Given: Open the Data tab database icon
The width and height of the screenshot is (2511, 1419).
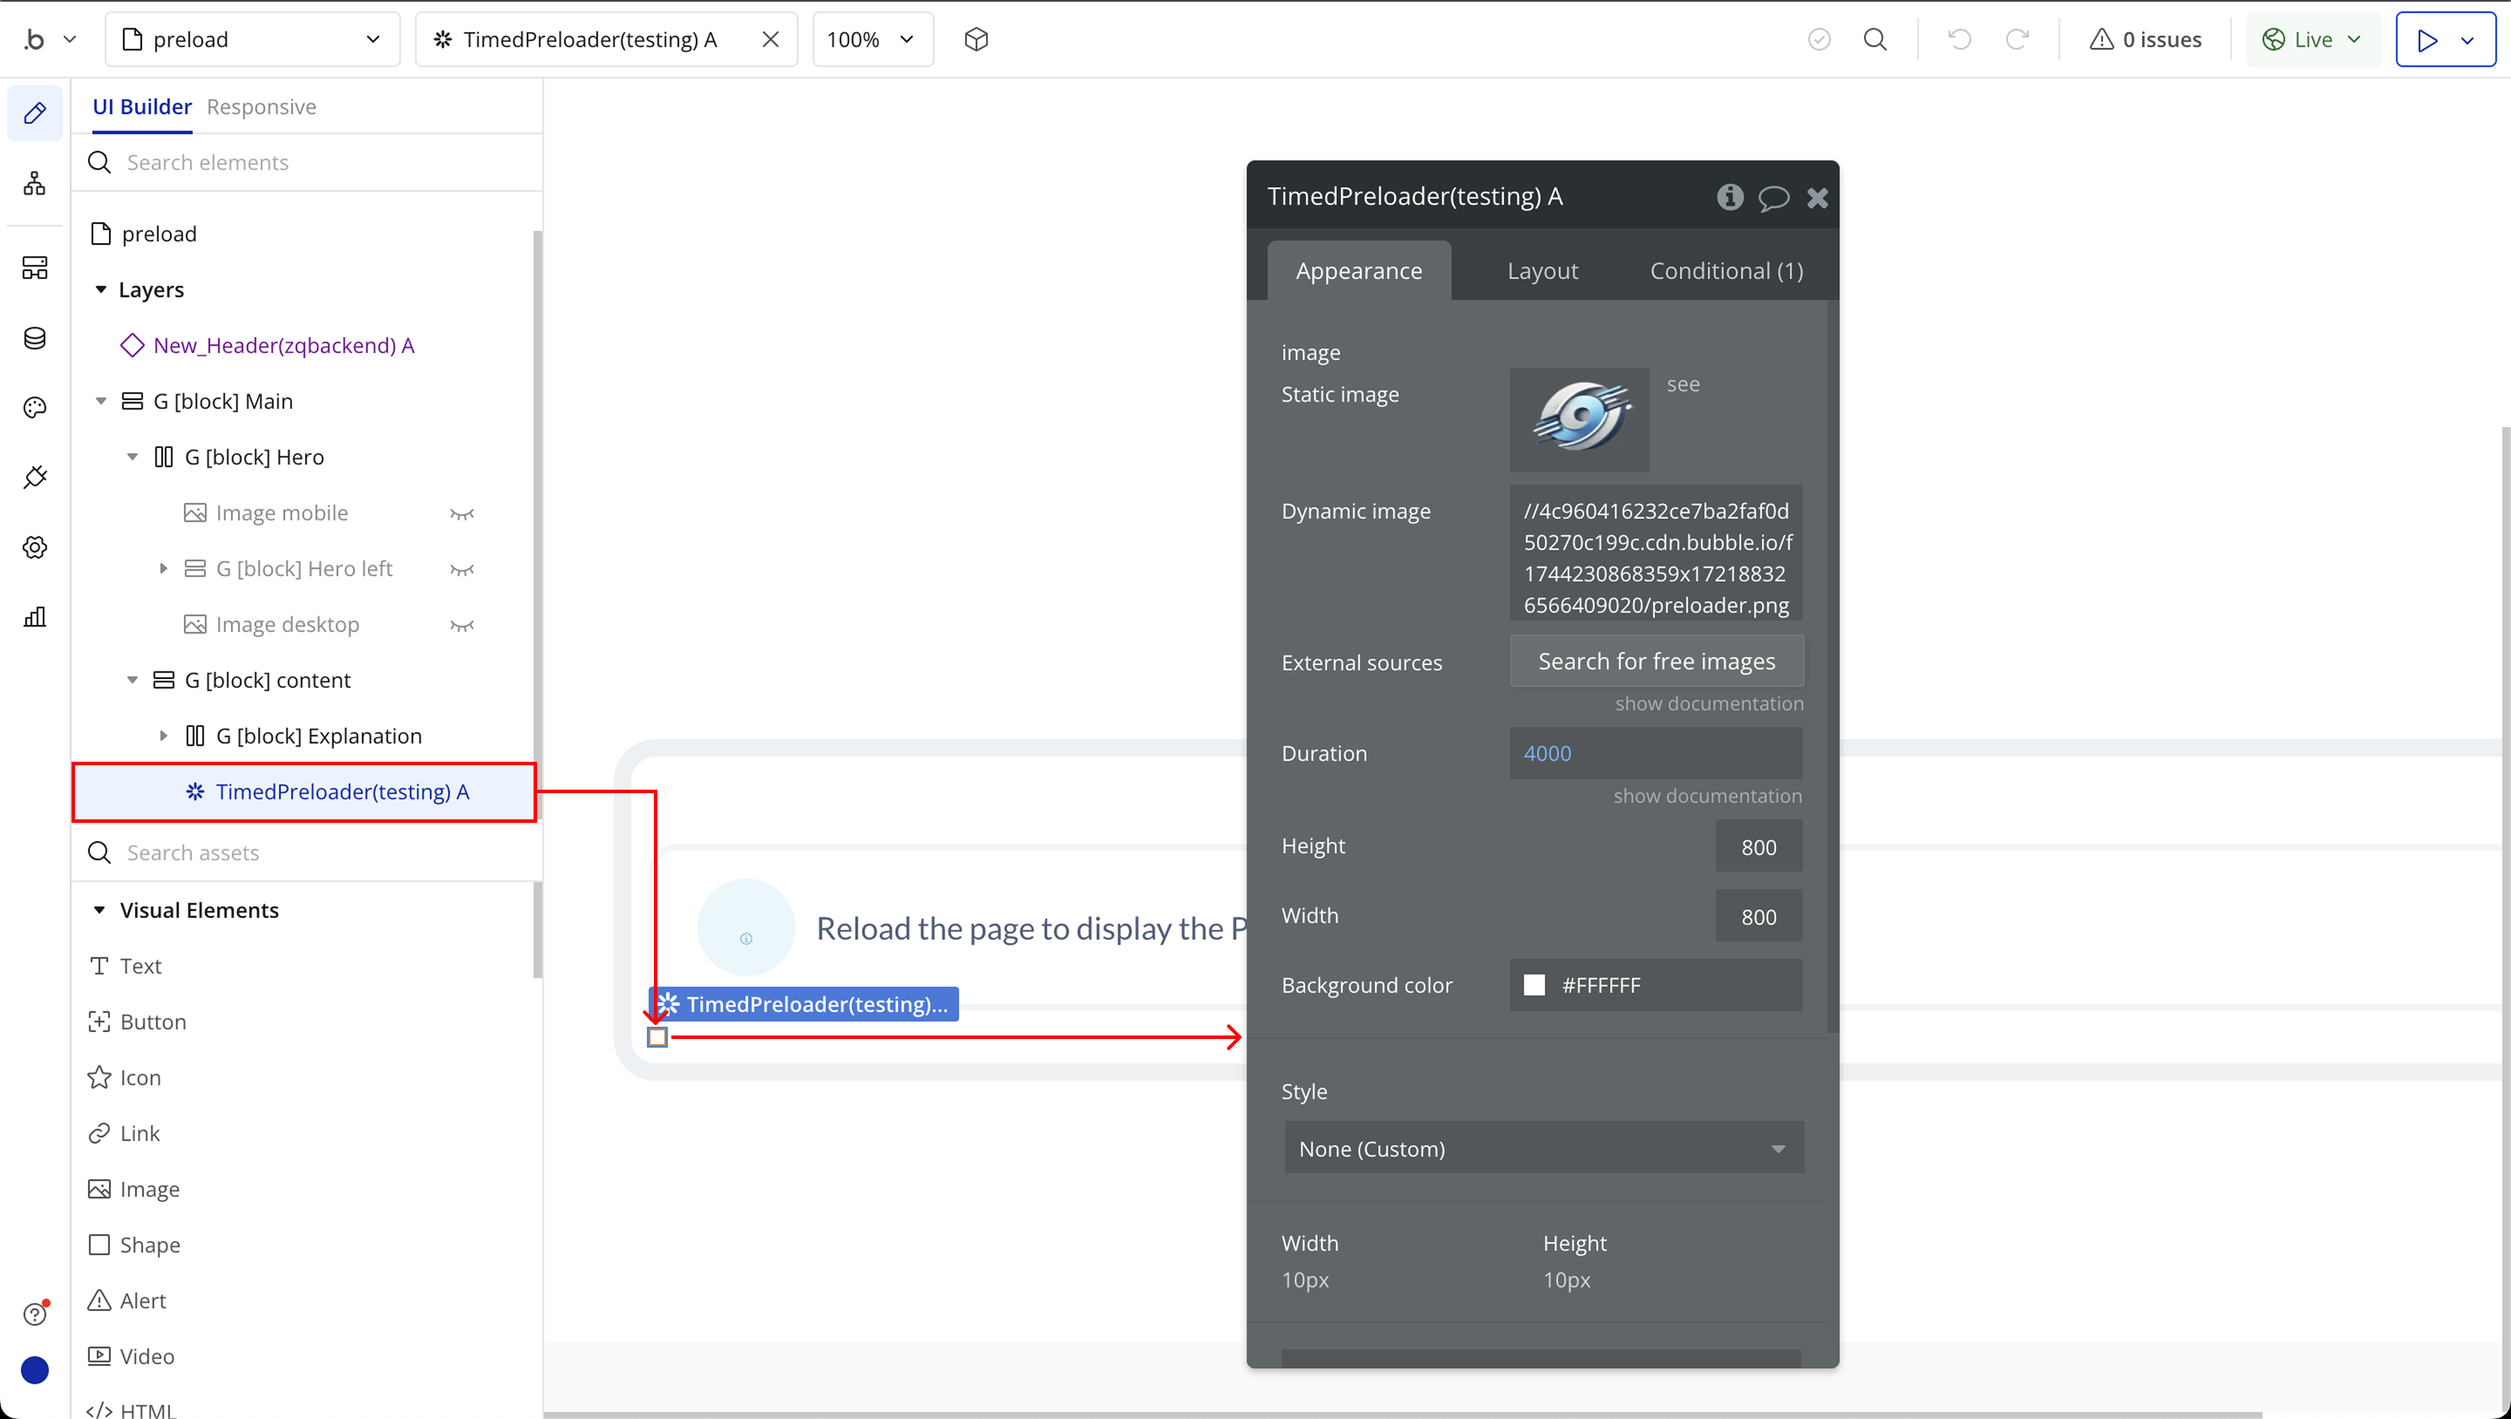Looking at the screenshot, I should [x=35, y=338].
